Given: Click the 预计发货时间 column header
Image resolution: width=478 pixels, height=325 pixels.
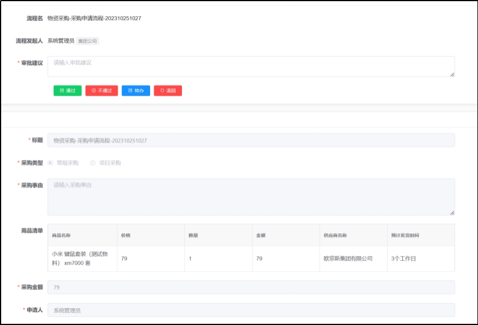Looking at the screenshot, I should coord(405,235).
